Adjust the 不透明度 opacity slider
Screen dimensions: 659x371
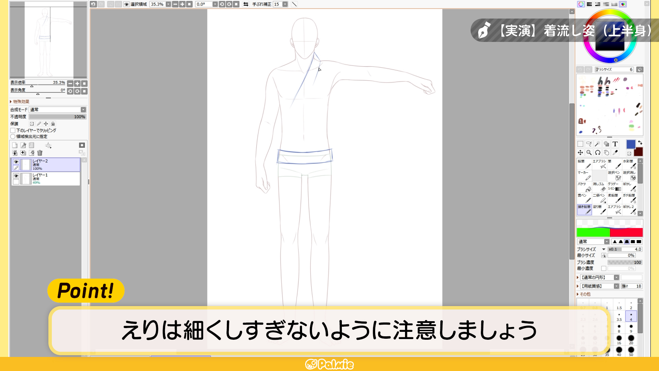pos(58,117)
